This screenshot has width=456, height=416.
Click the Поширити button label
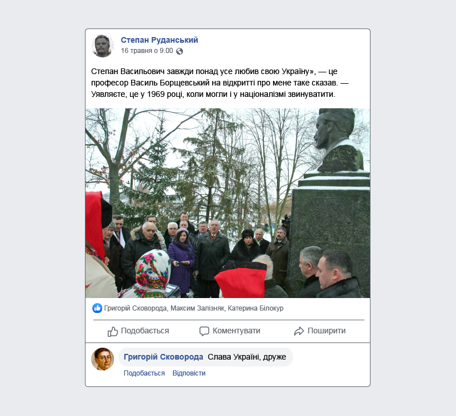(x=327, y=331)
